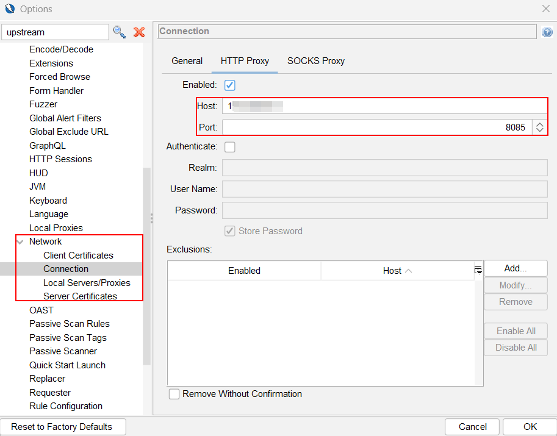Select Encode/Decode in options tree
The width and height of the screenshot is (557, 436).
coord(61,49)
